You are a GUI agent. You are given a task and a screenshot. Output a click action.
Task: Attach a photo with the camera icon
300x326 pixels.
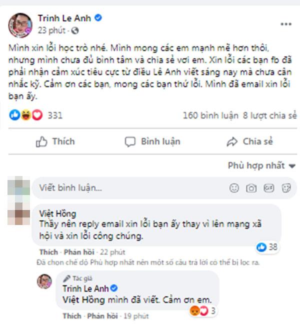[251, 188]
